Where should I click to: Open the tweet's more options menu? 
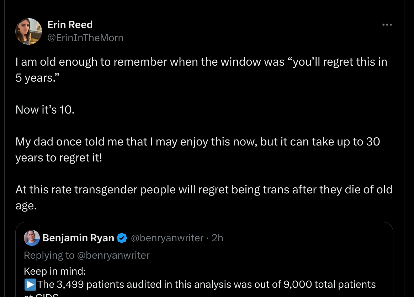(x=387, y=25)
